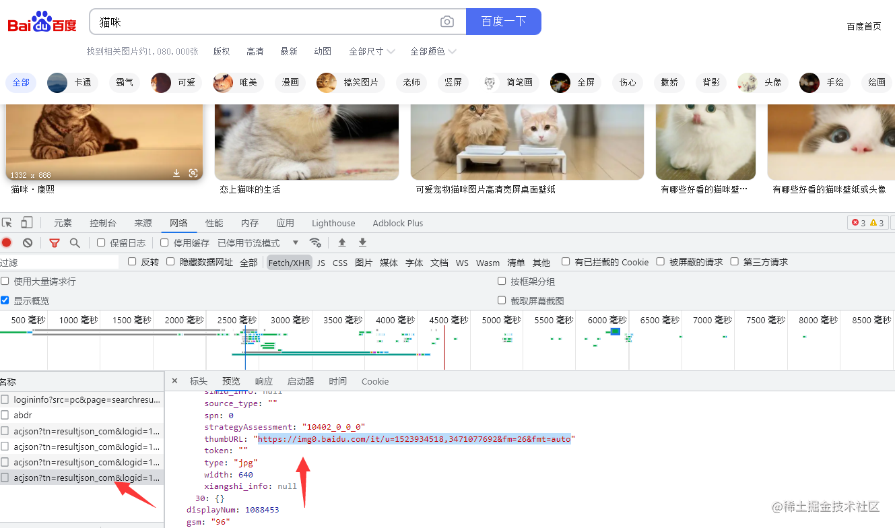Open the 百度首页 link

pyautogui.click(x=864, y=26)
